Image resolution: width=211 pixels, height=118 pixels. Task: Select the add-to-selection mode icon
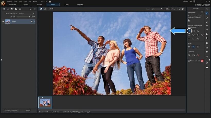[193, 47]
